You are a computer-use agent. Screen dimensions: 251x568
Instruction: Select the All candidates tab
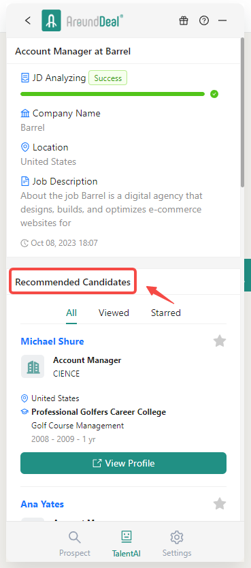coord(71,313)
